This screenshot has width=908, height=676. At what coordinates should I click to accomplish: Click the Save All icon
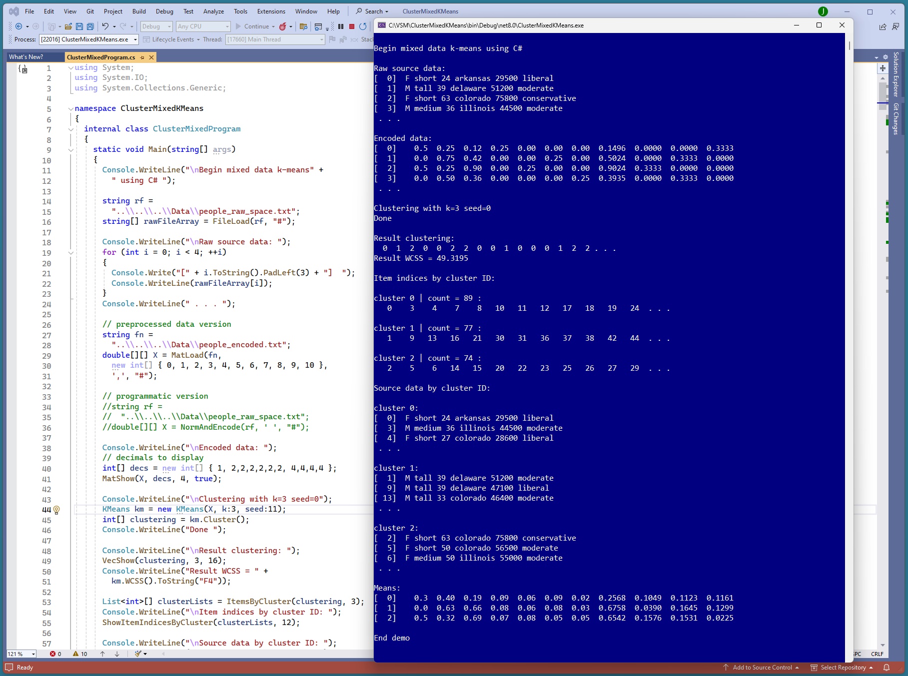point(90,26)
